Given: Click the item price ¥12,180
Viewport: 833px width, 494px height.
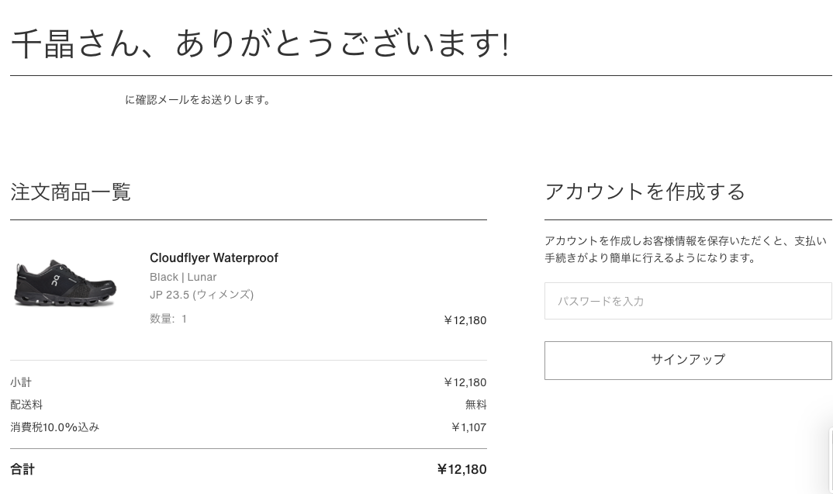Looking at the screenshot, I should pyautogui.click(x=465, y=320).
